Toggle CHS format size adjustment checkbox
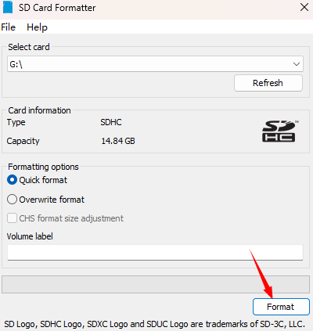The image size is (313, 331). click(12, 218)
